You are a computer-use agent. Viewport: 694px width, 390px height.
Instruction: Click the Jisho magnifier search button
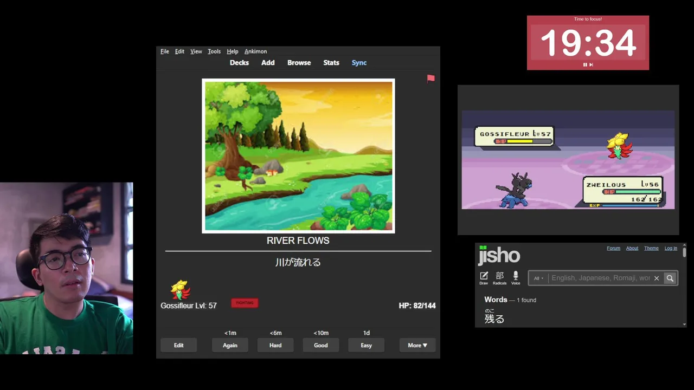(670, 278)
